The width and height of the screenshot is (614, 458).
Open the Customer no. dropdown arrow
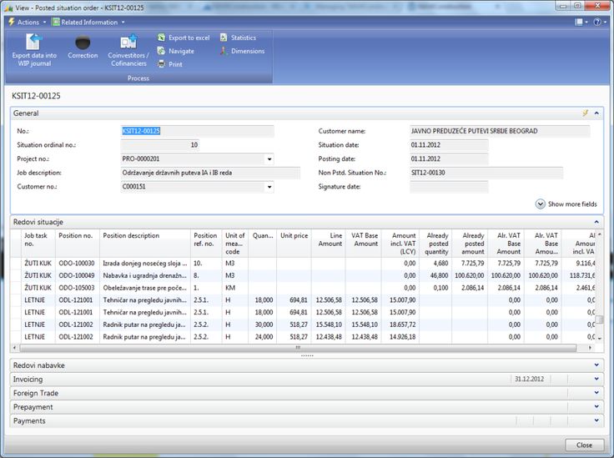(269, 187)
